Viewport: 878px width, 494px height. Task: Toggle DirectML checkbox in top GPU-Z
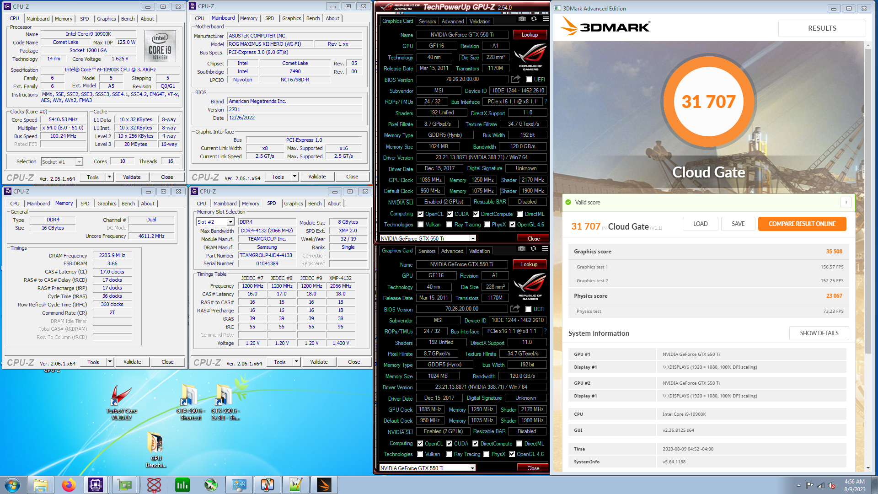(x=520, y=214)
